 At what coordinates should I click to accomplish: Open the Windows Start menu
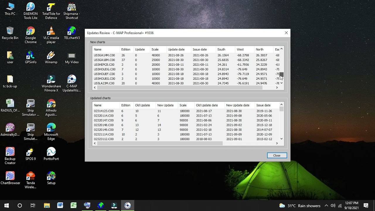coord(6,205)
